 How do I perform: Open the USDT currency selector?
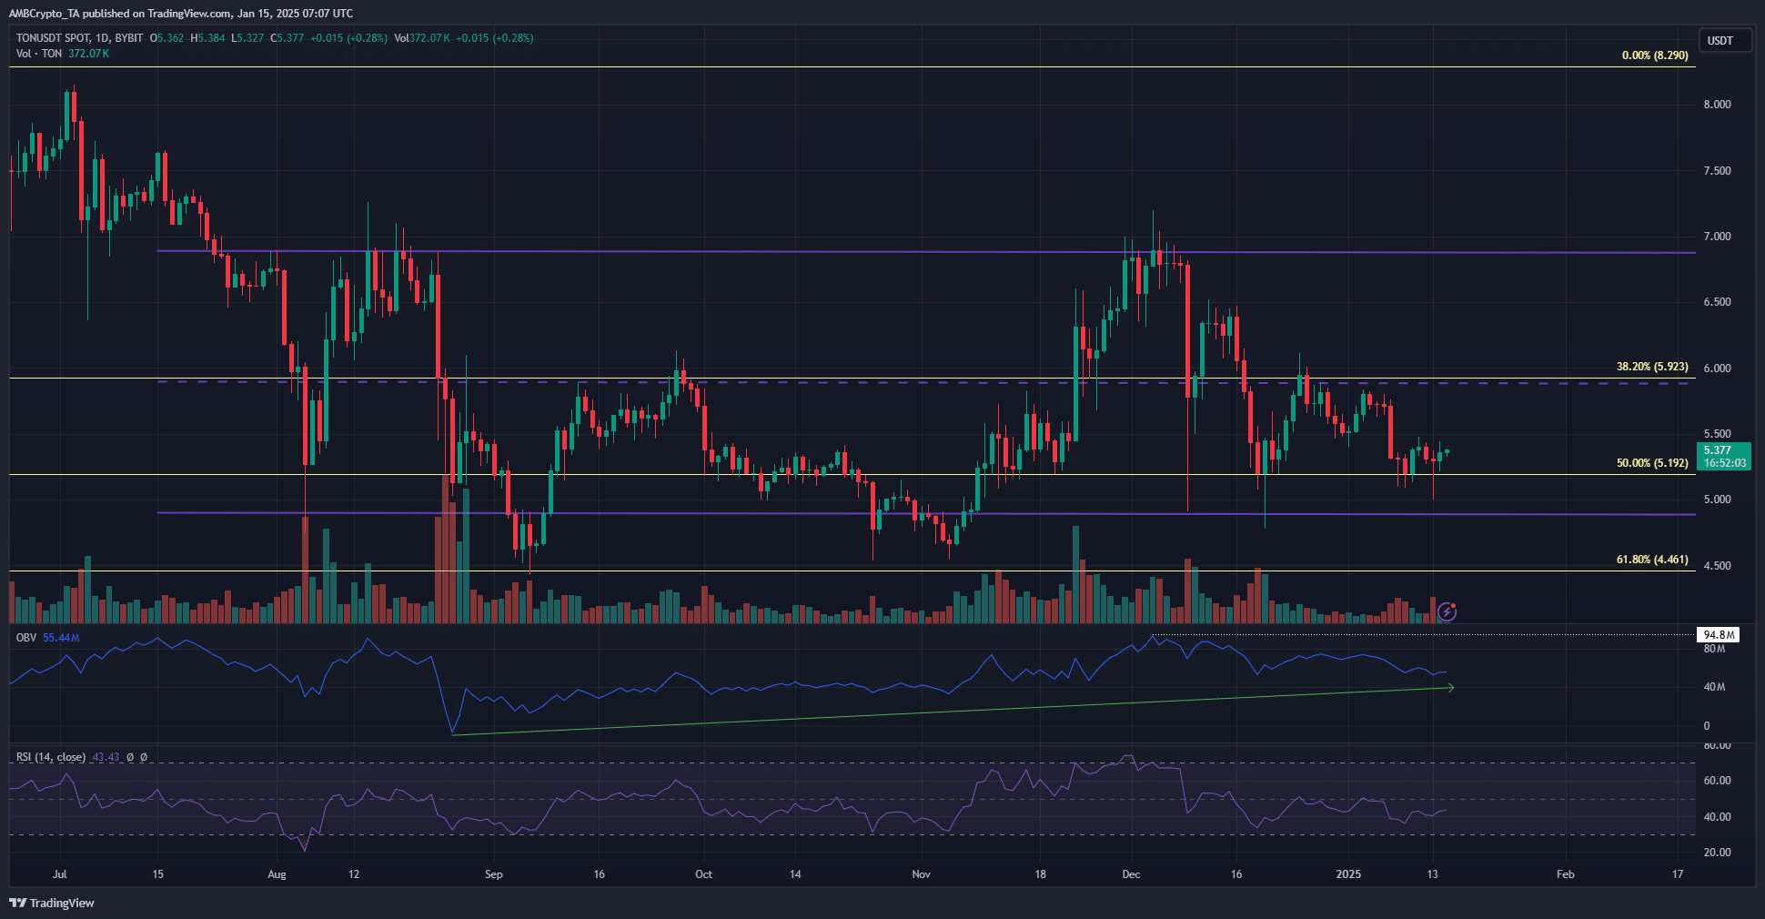click(1725, 41)
